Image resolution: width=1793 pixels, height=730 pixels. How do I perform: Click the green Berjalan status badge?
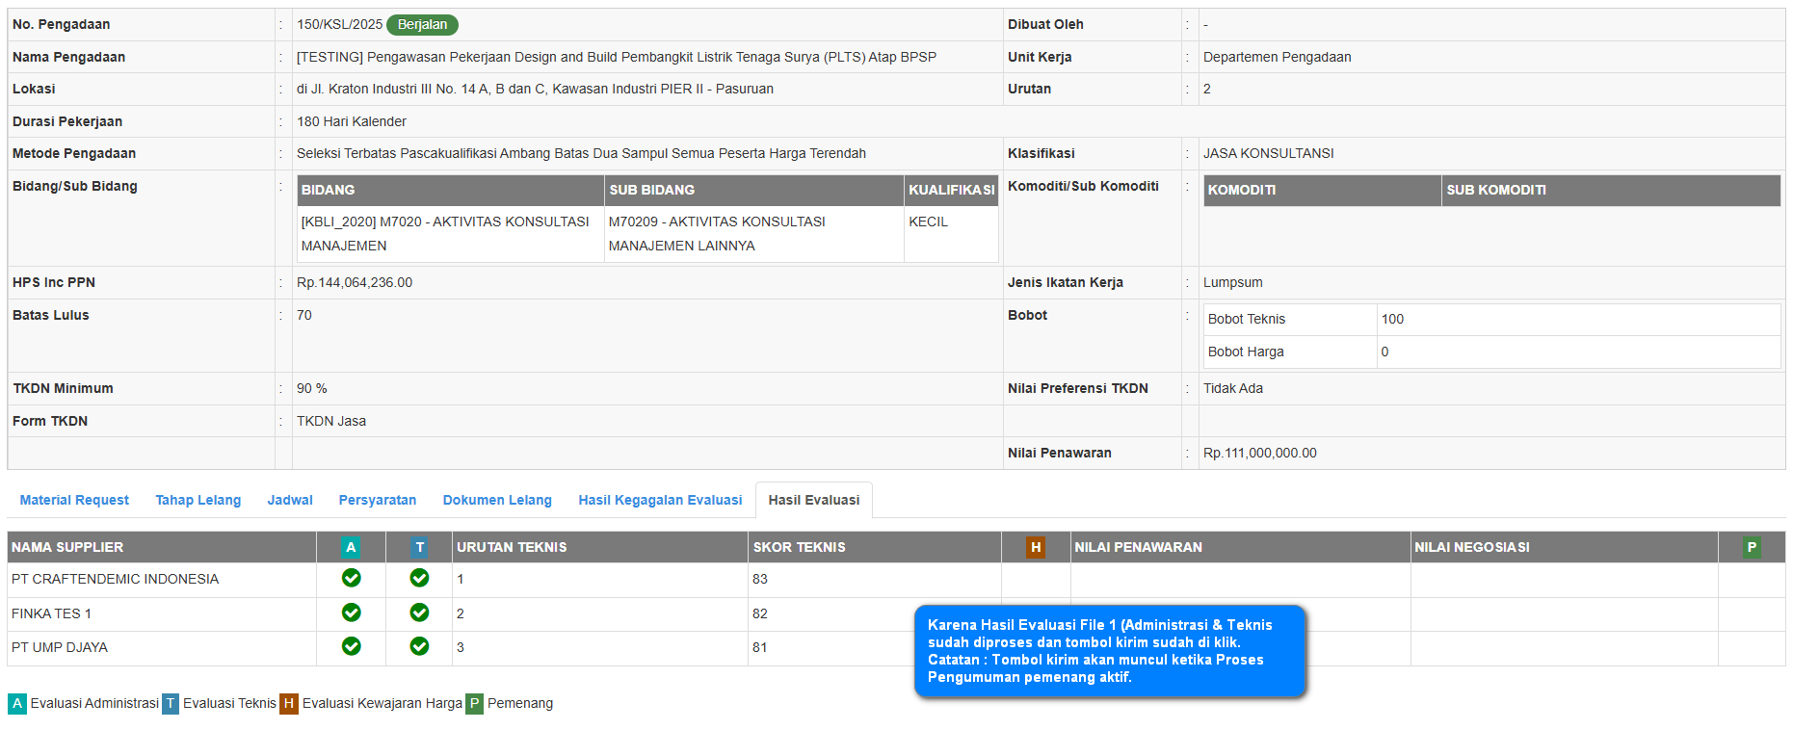(x=422, y=25)
